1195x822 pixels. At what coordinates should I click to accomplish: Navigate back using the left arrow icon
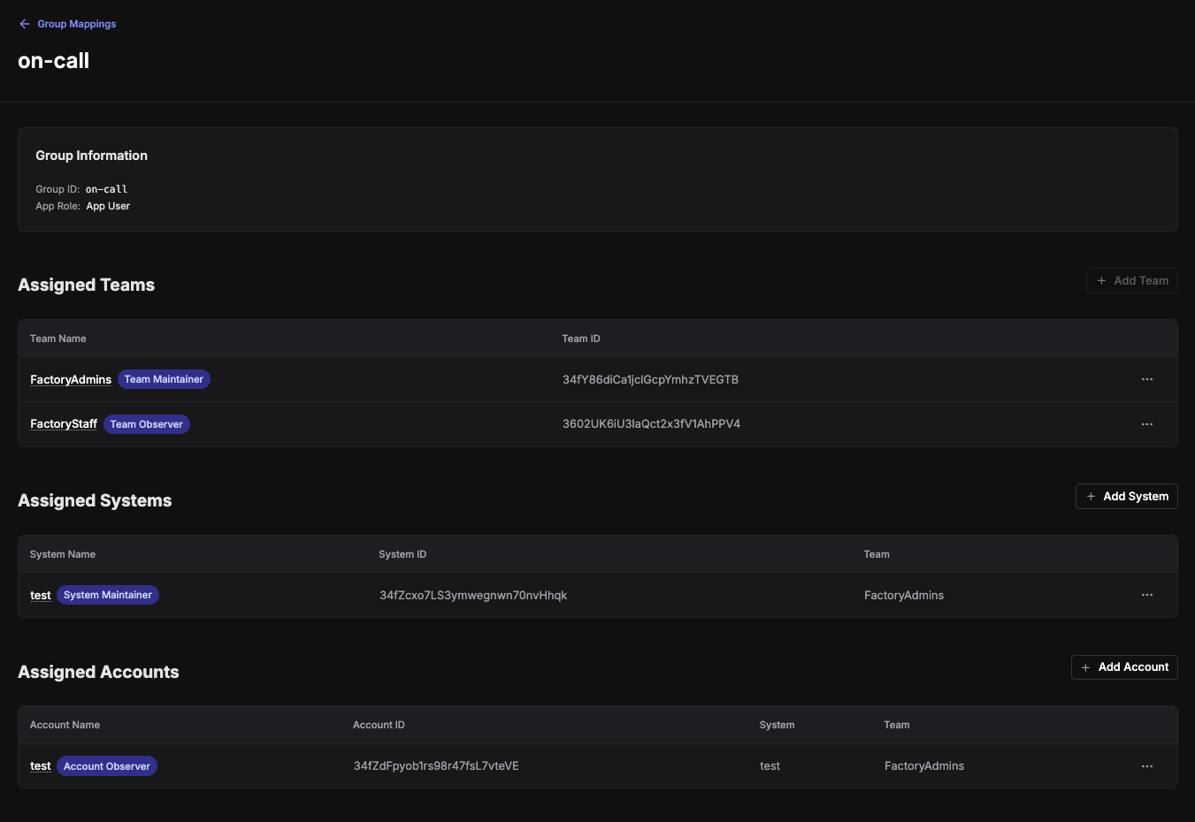tap(24, 24)
